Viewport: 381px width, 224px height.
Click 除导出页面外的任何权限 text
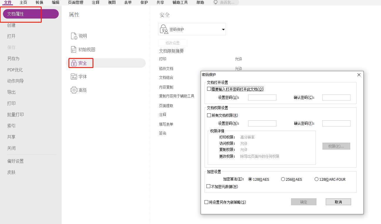pos(260,156)
